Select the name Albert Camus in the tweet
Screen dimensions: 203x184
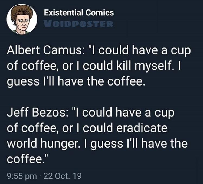coord(45,50)
